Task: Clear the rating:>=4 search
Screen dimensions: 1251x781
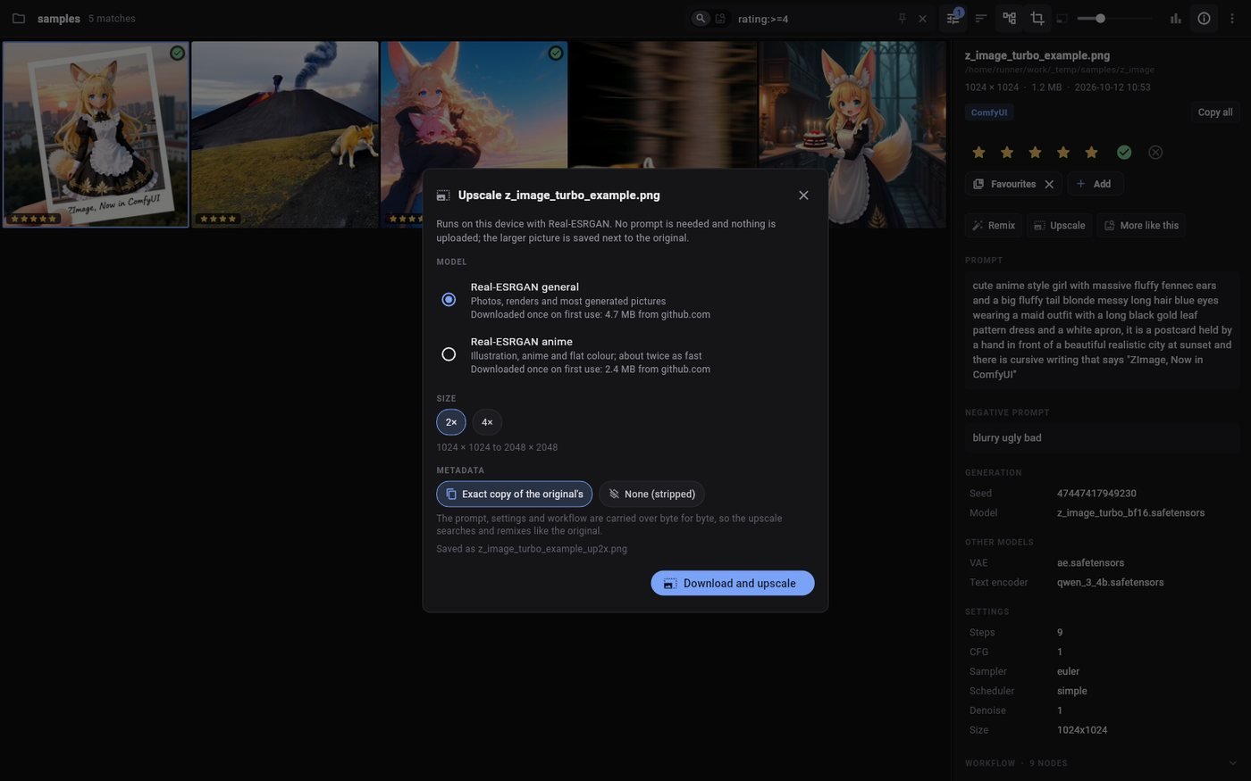Action: click(923, 18)
